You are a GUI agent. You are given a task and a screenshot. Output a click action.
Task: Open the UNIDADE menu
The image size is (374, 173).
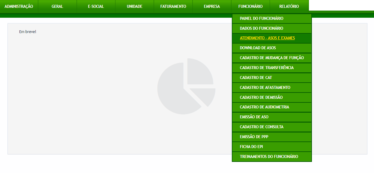tap(135, 7)
